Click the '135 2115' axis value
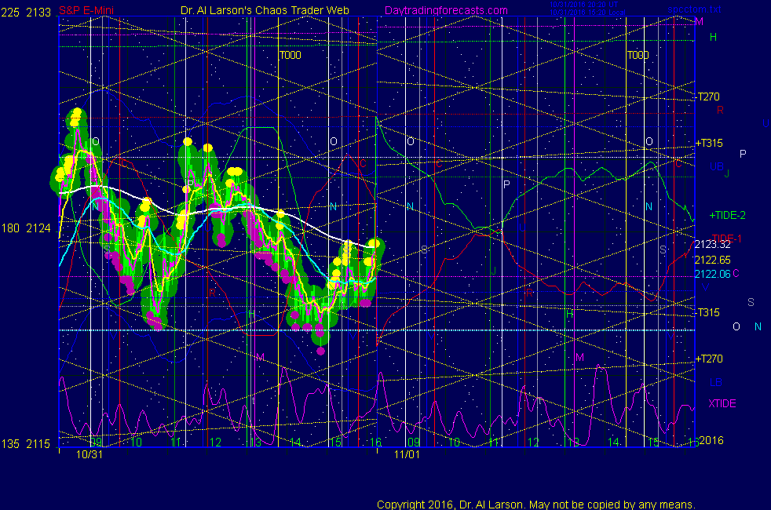Screen dimensions: 771x510 click(26, 443)
